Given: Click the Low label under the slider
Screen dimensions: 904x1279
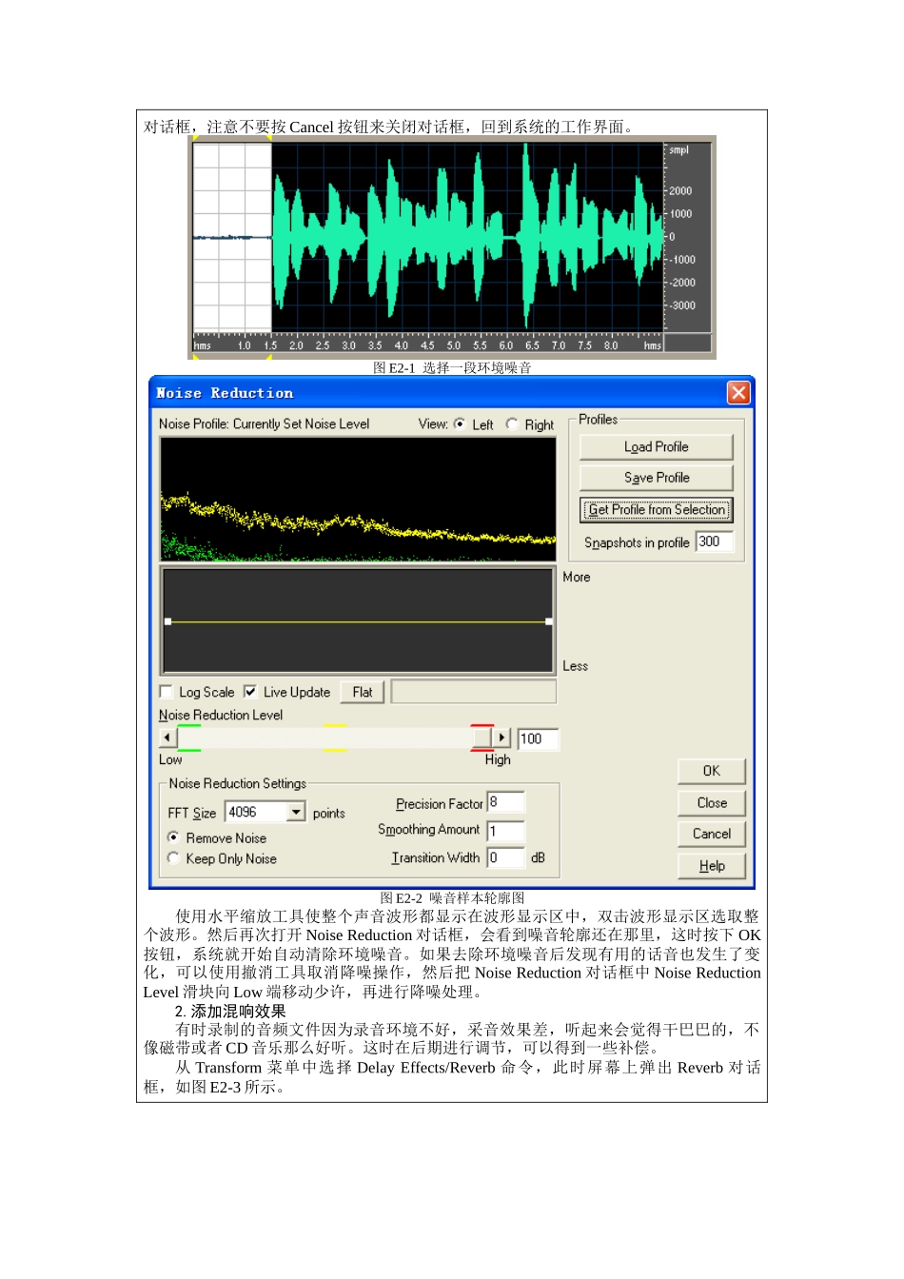Looking at the screenshot, I should tap(170, 759).
